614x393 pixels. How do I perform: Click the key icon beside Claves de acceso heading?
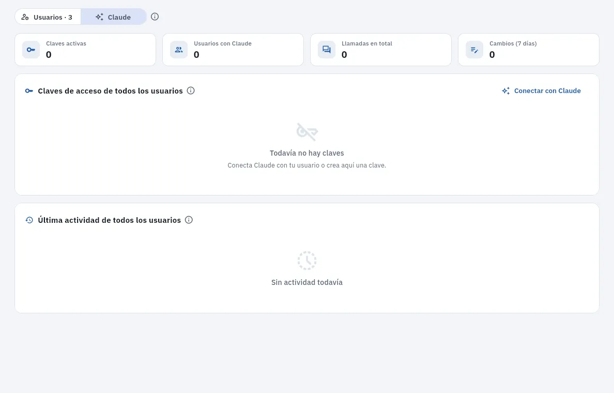click(x=29, y=91)
